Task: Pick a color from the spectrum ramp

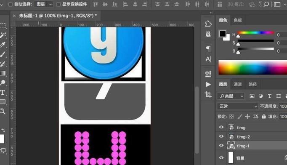Action: point(252,68)
